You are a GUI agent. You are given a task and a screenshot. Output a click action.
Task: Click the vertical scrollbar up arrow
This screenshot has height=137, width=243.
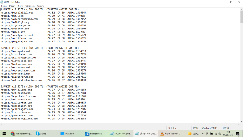coord(241,9)
